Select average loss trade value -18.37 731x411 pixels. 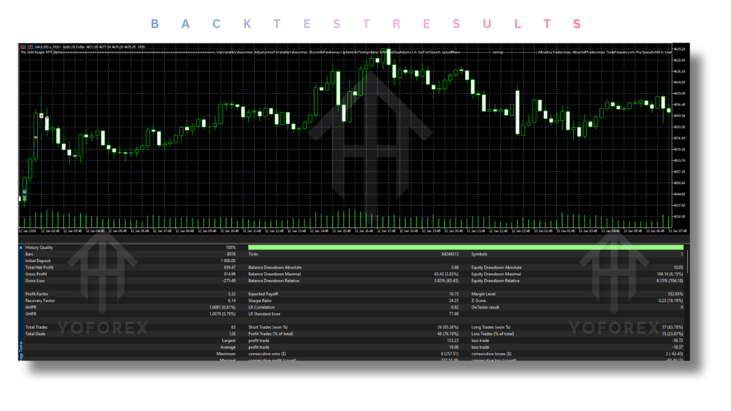677,347
